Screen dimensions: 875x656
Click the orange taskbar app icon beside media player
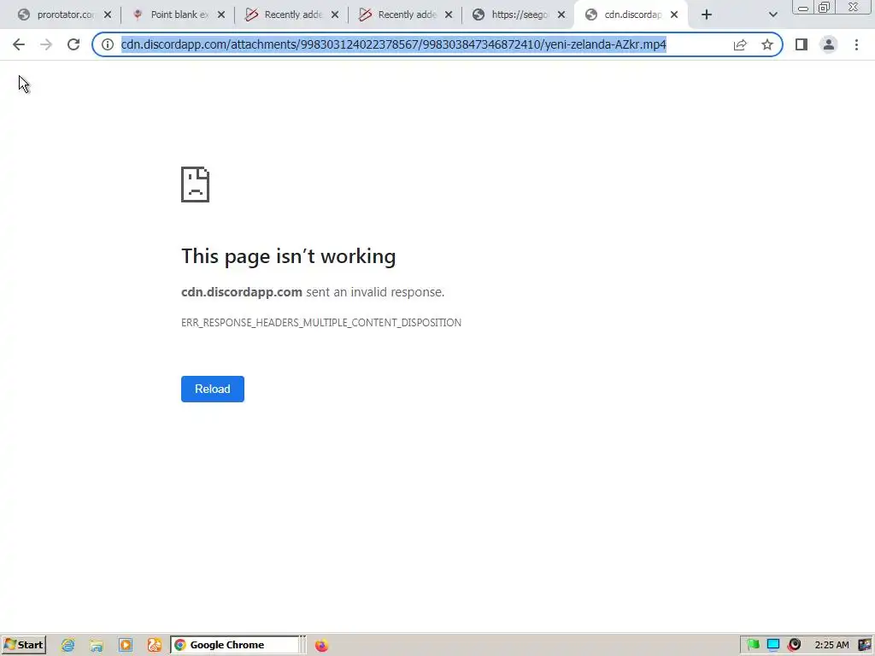[x=155, y=646]
